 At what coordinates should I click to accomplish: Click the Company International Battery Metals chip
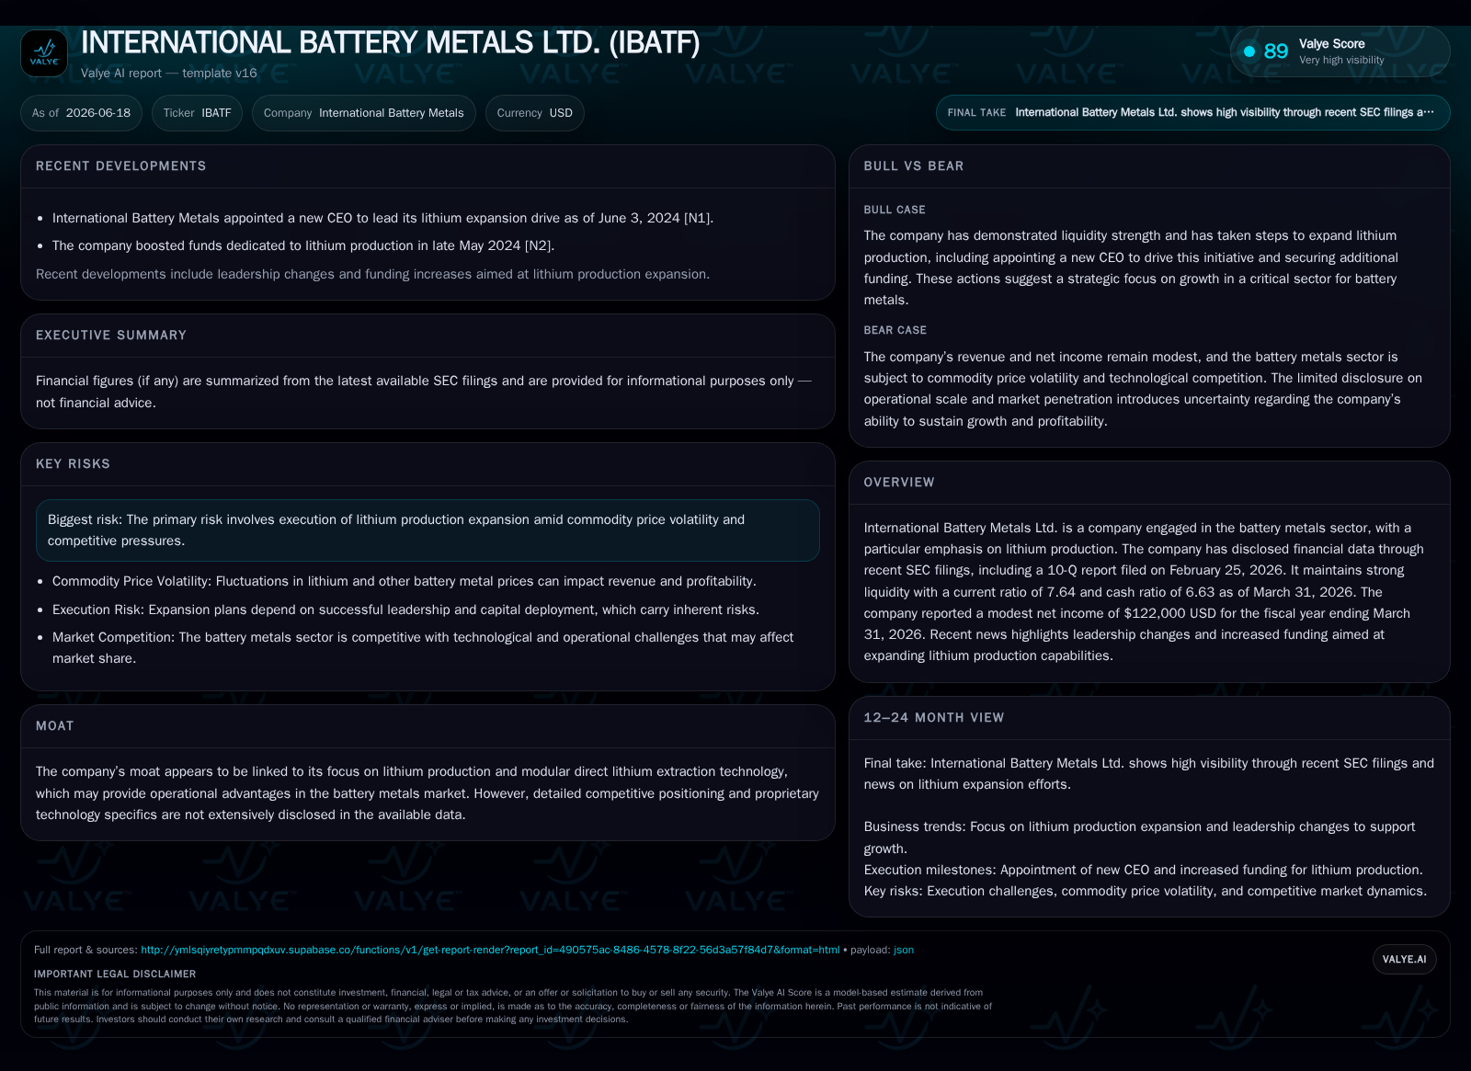[x=363, y=113]
